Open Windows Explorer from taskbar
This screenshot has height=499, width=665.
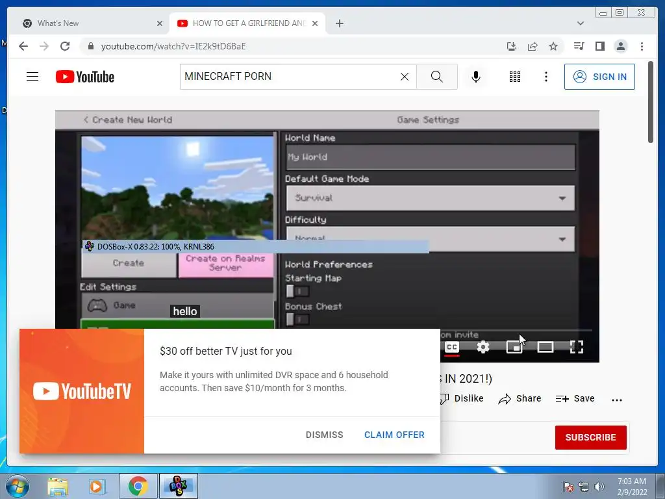(58, 486)
